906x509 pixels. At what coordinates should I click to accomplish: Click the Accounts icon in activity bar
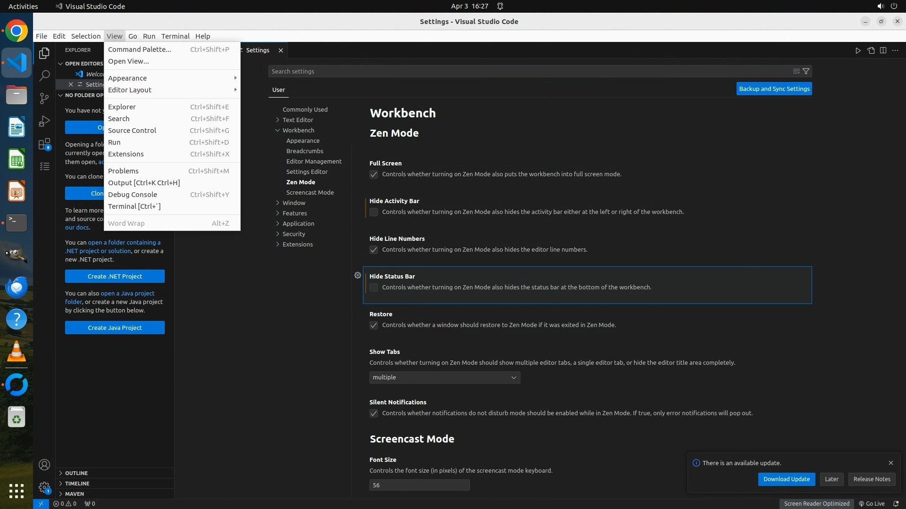[x=44, y=465]
